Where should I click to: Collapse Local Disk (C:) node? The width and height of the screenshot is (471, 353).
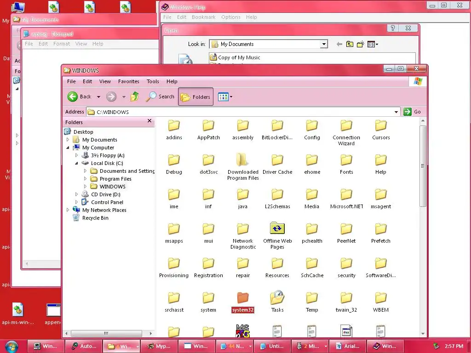click(x=77, y=163)
